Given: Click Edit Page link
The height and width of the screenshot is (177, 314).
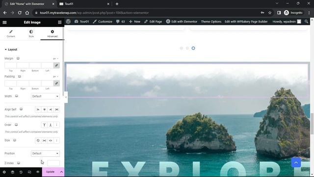Looking at the screenshot, I should coord(153,22).
